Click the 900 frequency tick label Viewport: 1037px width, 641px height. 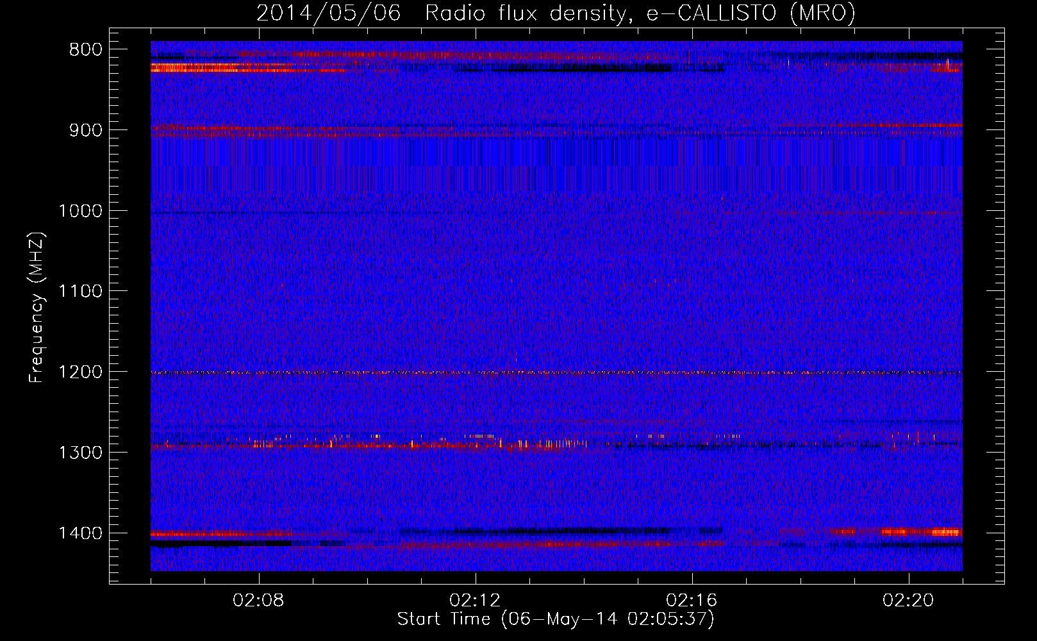(x=84, y=130)
